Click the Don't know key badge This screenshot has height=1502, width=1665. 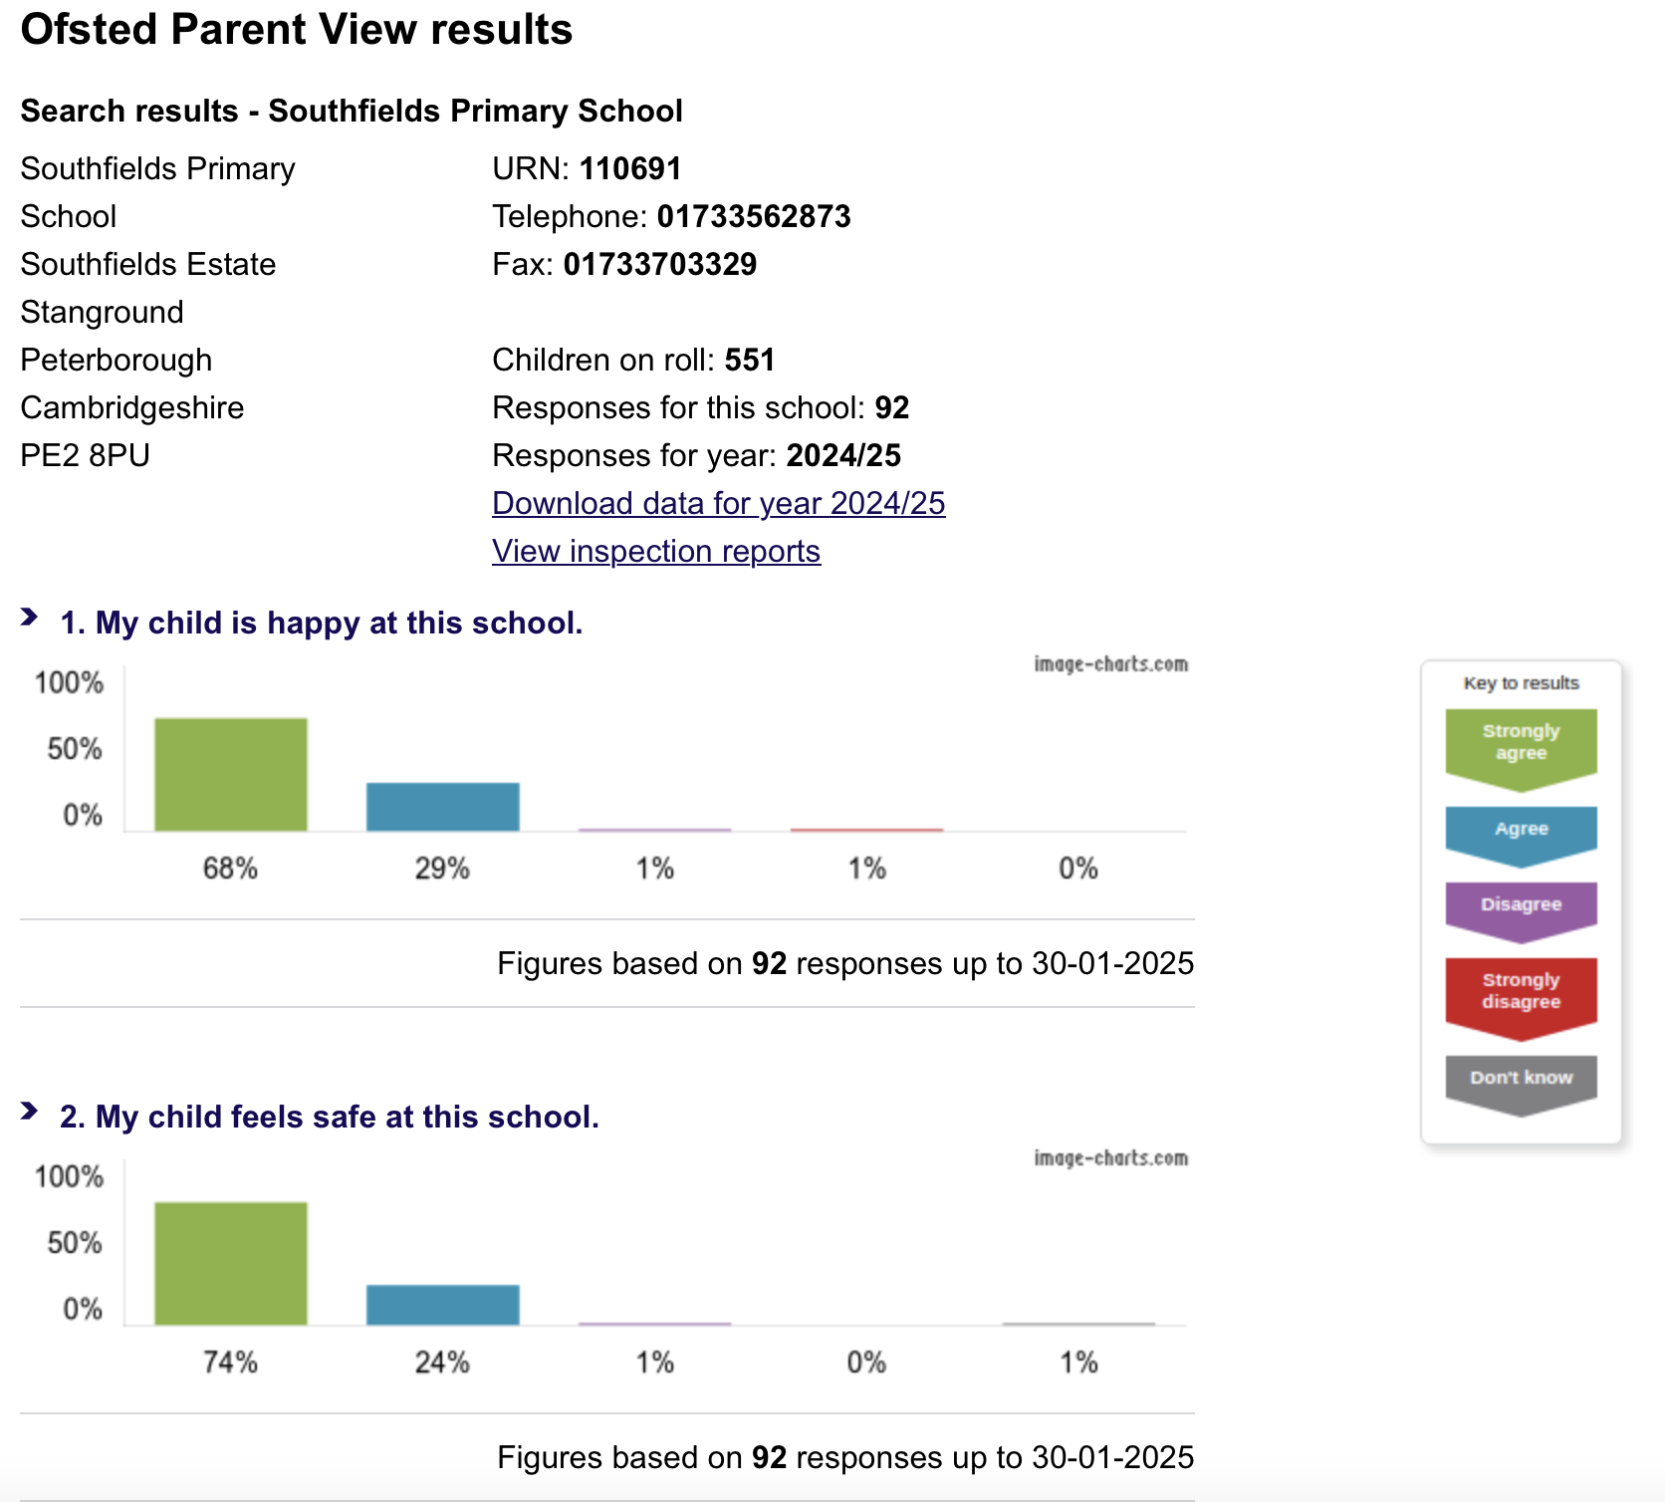(1521, 1079)
